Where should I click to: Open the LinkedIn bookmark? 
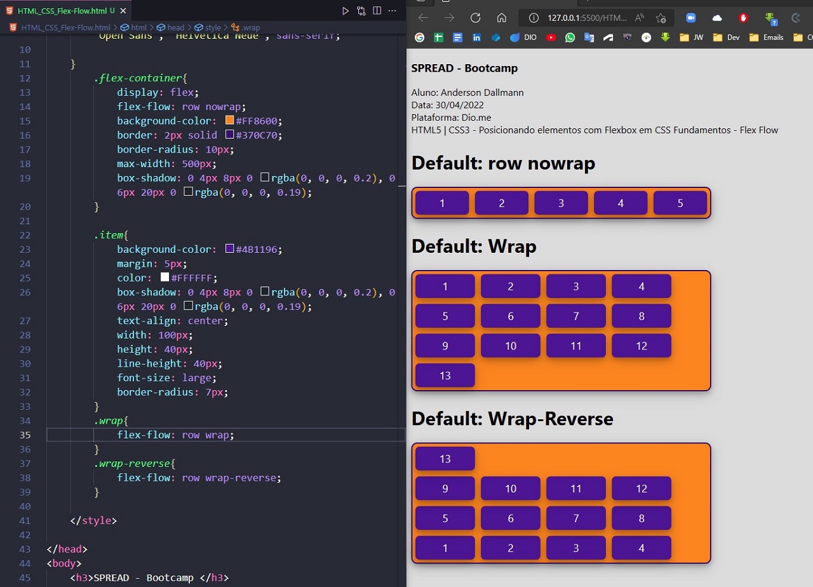coord(476,37)
